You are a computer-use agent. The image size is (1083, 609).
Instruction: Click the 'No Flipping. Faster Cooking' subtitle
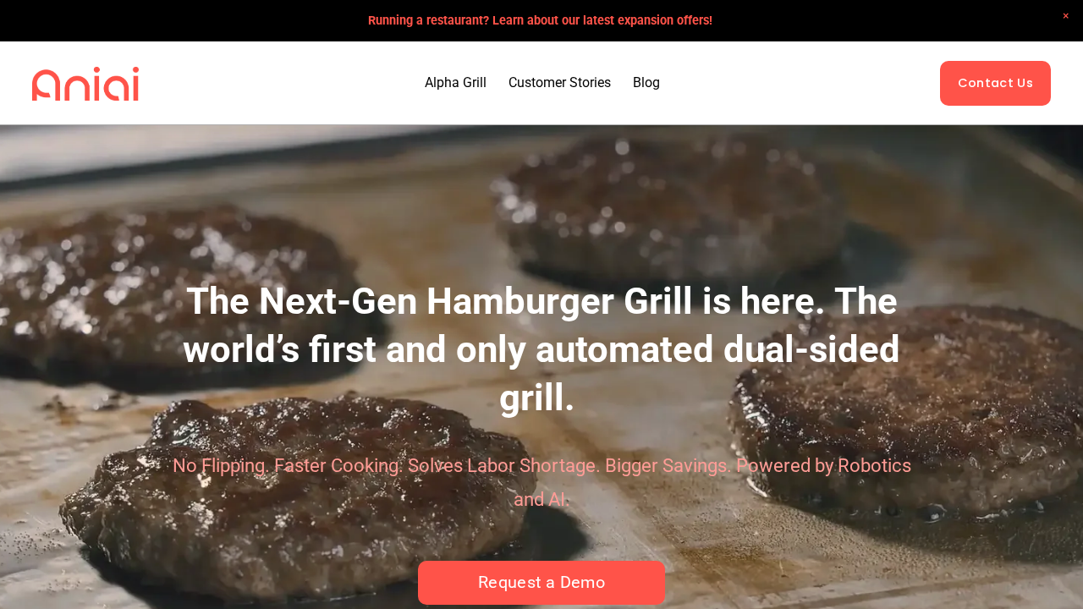tap(541, 482)
